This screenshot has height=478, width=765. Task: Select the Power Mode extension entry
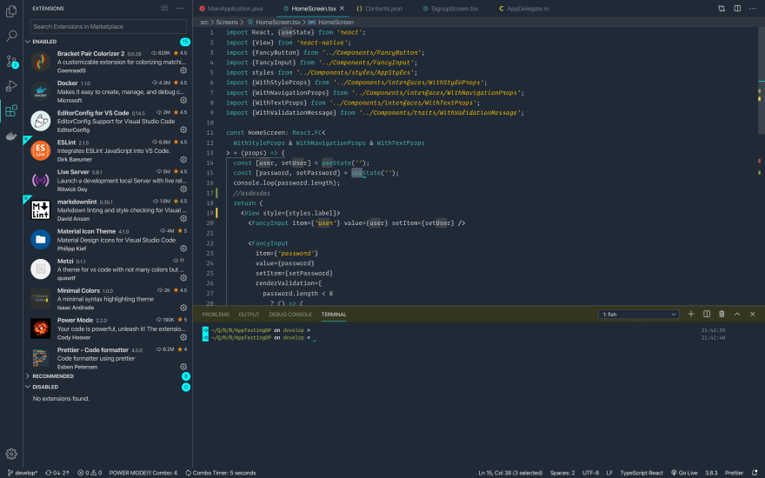pyautogui.click(x=108, y=329)
